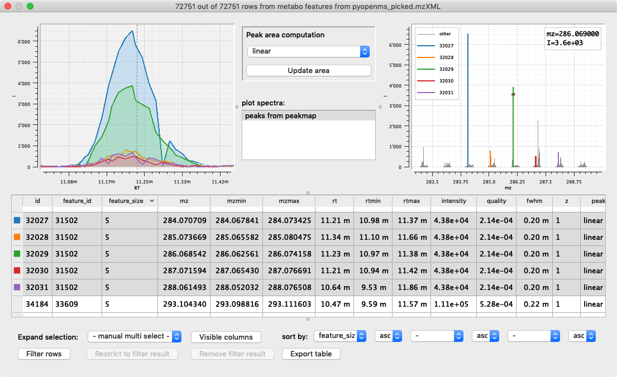The image size is (617, 377).
Task: Click the feature_id column header
Action: tap(77, 201)
